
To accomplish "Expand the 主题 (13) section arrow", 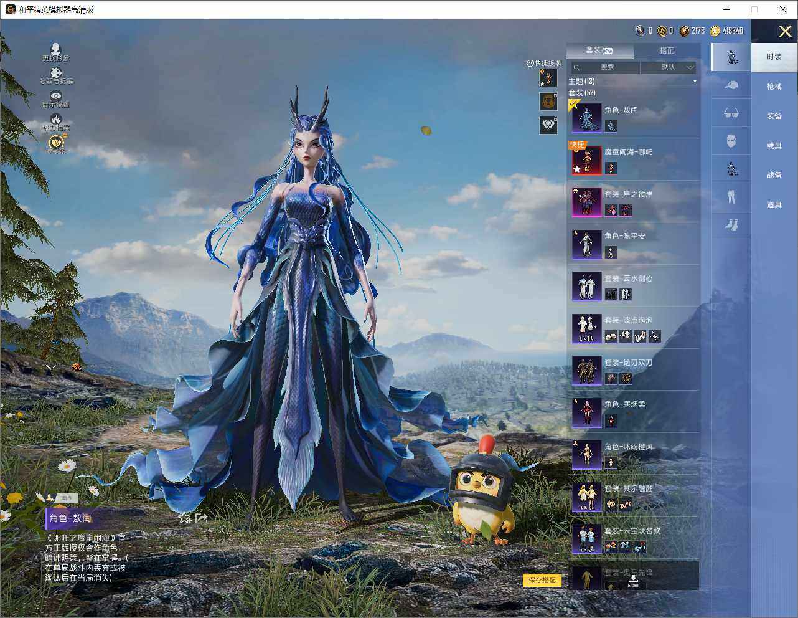I will tap(695, 82).
